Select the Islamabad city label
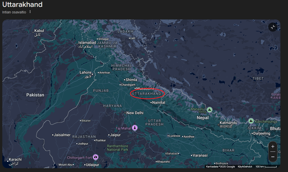 [x=87, y=42]
